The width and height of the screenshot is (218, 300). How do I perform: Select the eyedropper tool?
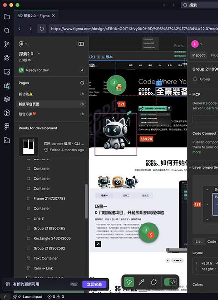tap(141, 282)
